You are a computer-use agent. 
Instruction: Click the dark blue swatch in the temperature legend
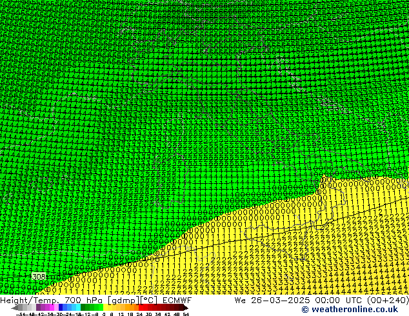tap(61, 308)
